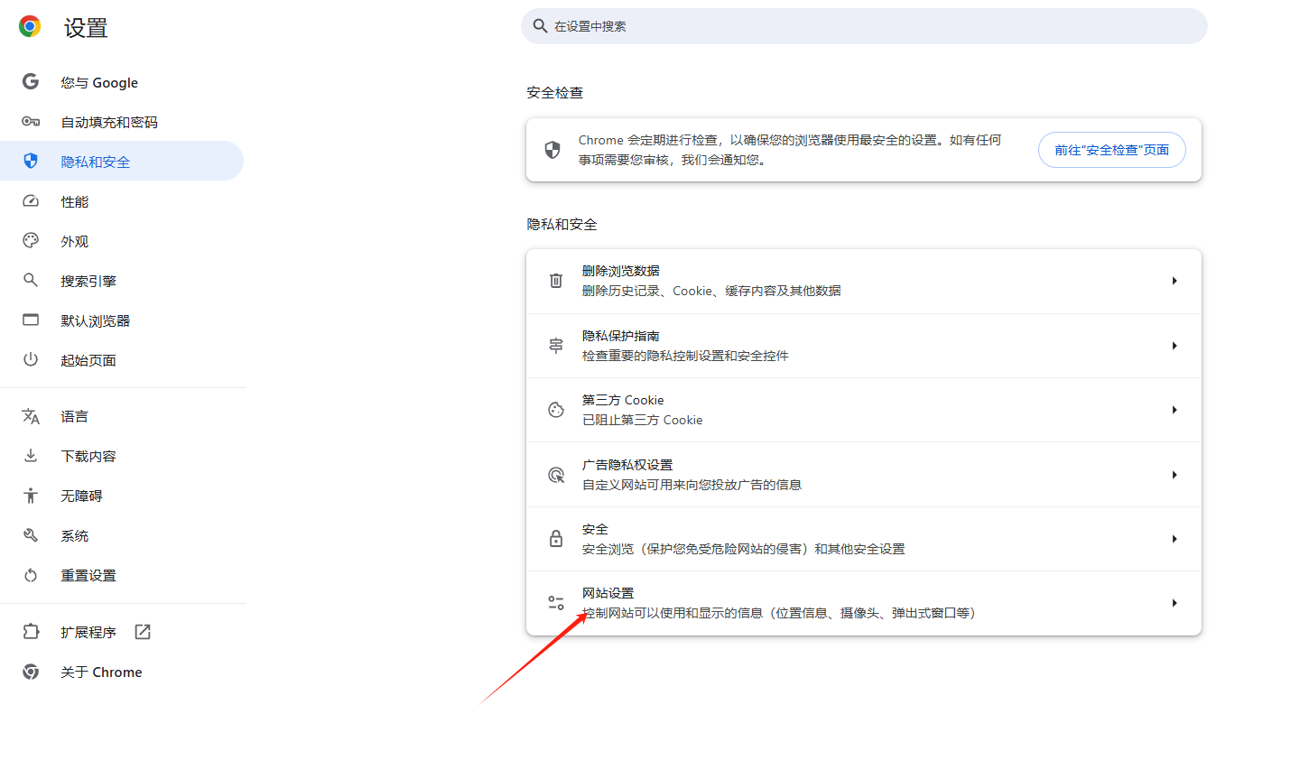This screenshot has height=770, width=1309.
Task: Open 搜索引擎 settings section
Action: (x=122, y=281)
